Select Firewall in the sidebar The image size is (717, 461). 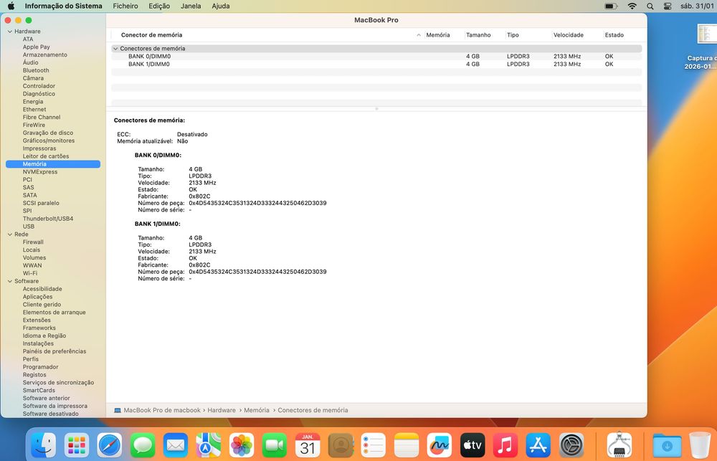pyautogui.click(x=33, y=242)
